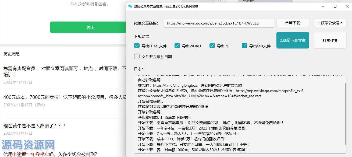Click the 原创 tag on 400元成本 article
352x157 pixels.
click(40, 105)
